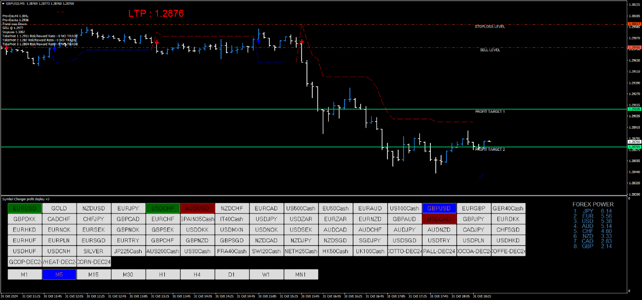Screen dimensions: 642x300
Task: Click the blue buy arrow near 14:45
Action: tap(258, 42)
